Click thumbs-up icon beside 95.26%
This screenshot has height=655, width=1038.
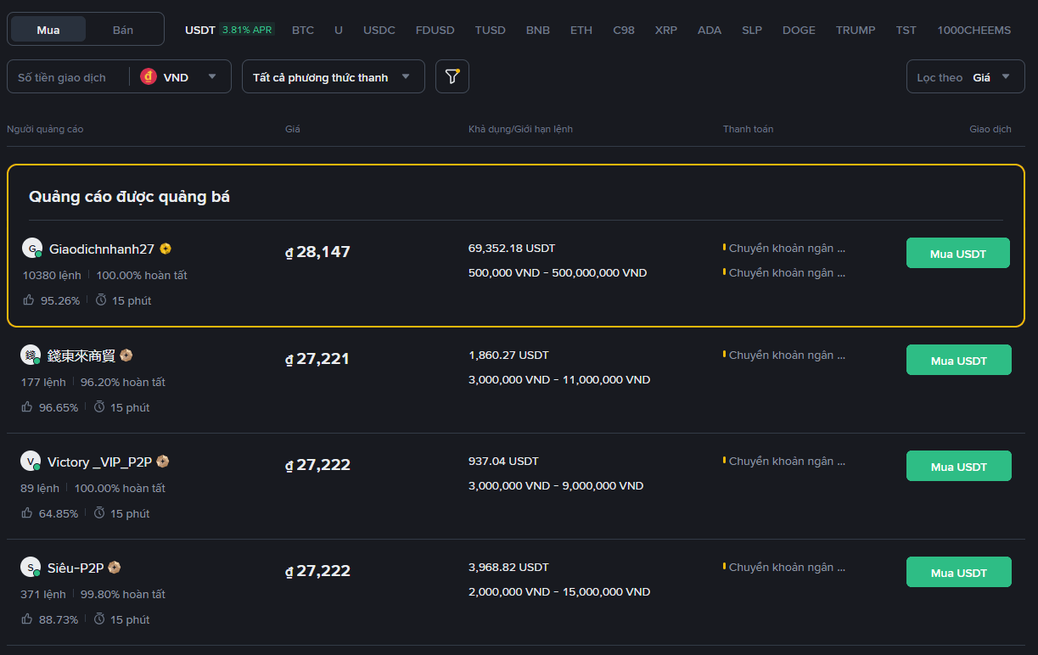29,300
